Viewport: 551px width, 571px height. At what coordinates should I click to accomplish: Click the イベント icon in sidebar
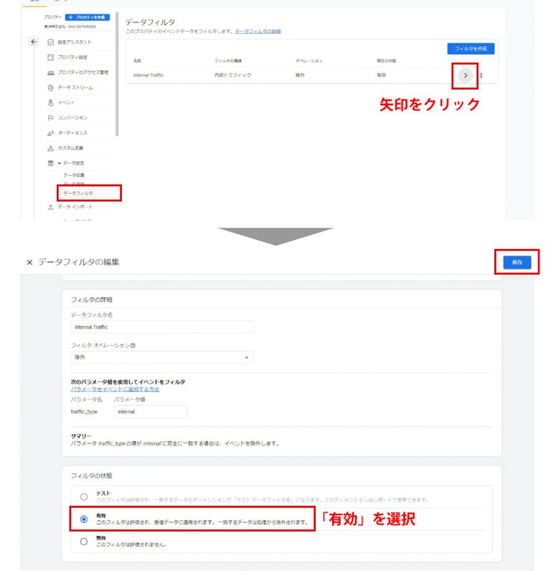pos(51,103)
